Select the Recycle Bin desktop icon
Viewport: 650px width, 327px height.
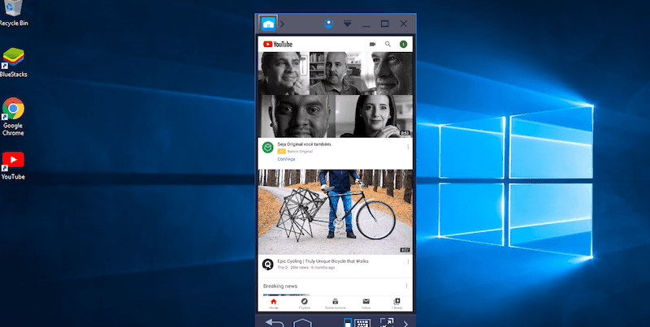tap(14, 13)
